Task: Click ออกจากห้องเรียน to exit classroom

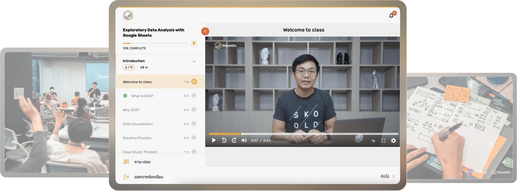Action: pos(149,177)
